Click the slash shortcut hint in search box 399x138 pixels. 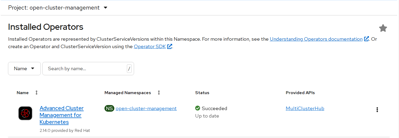pos(129,69)
